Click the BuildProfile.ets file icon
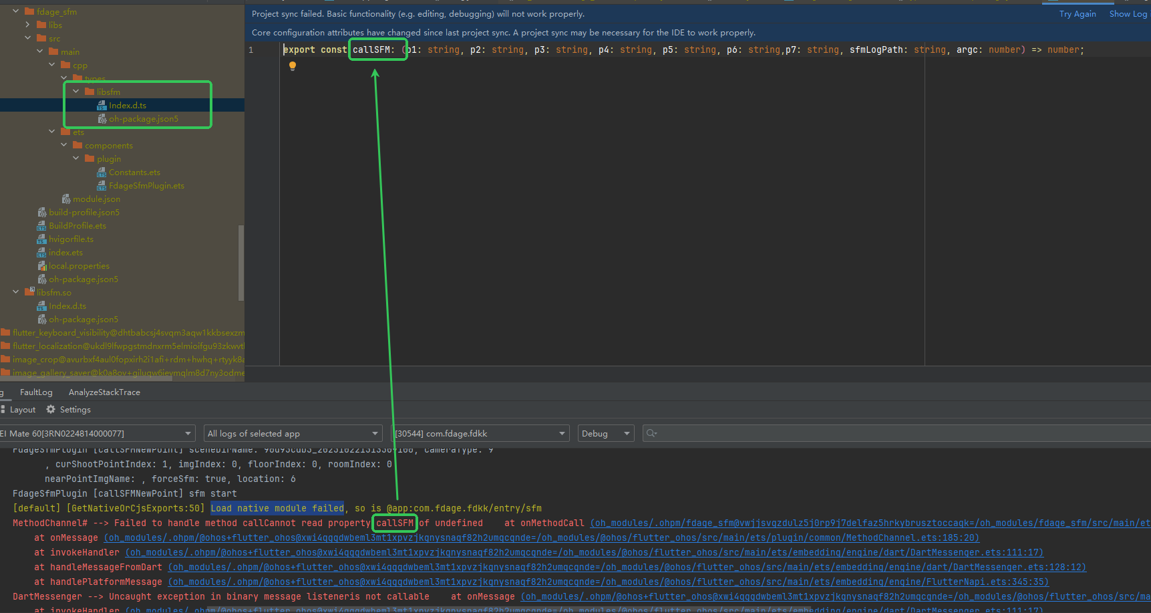The height and width of the screenshot is (613, 1151). [41, 225]
